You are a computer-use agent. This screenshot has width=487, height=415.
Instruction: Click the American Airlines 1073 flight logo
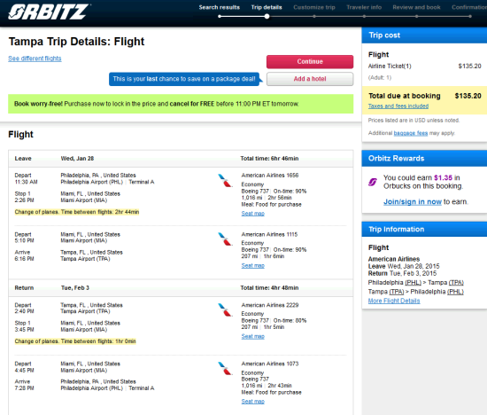[225, 368]
